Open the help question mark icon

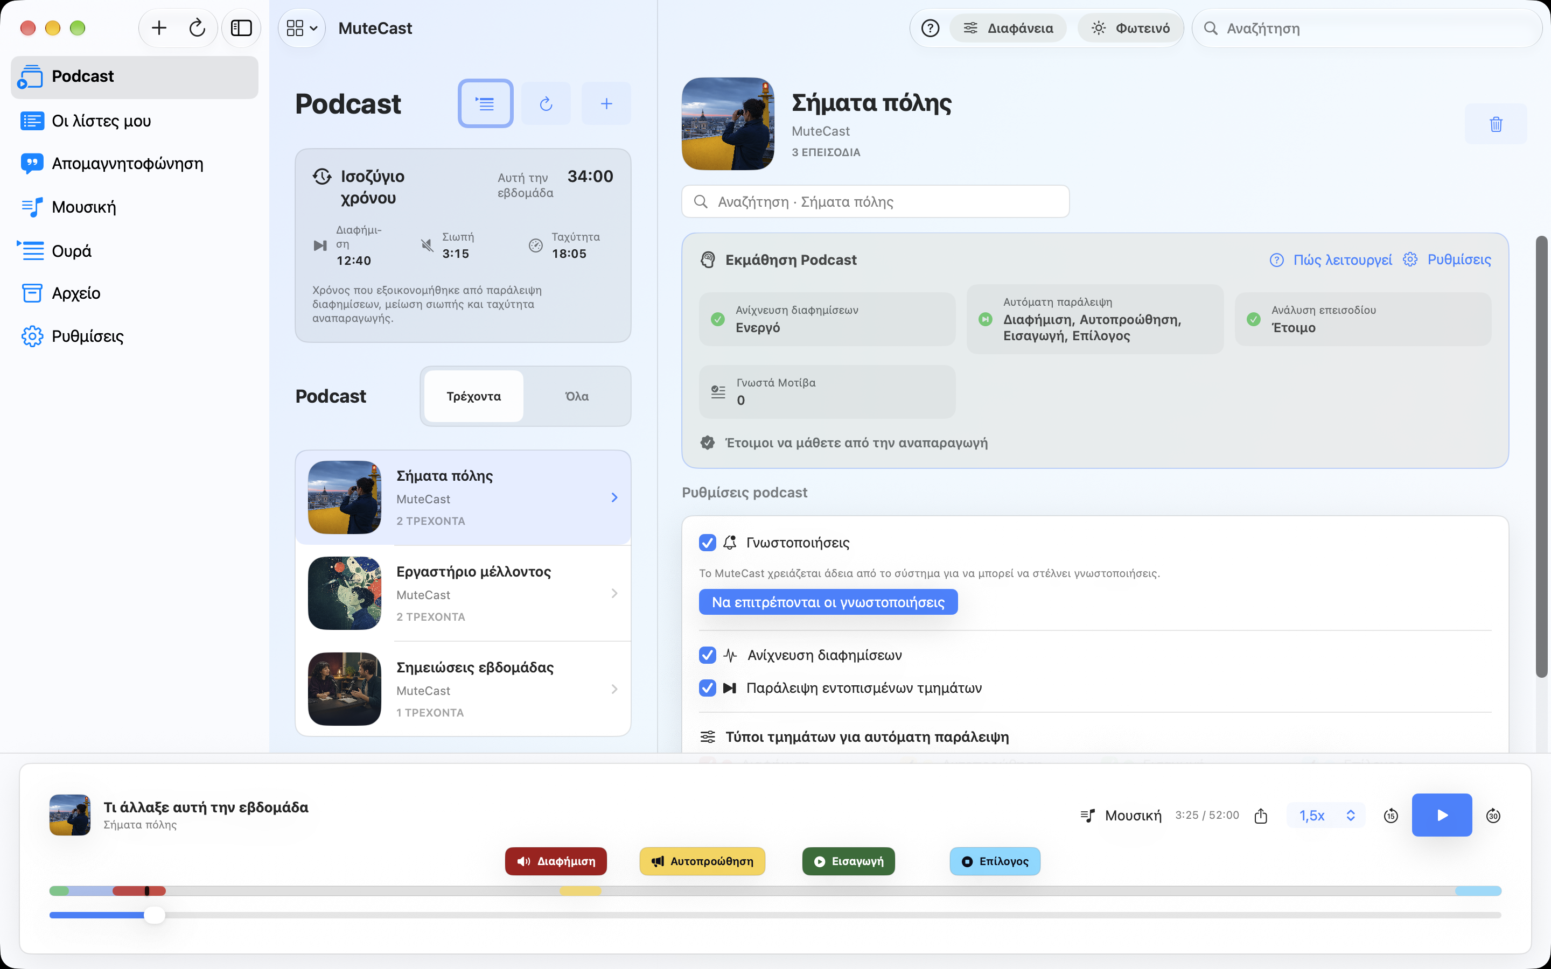pos(930,28)
